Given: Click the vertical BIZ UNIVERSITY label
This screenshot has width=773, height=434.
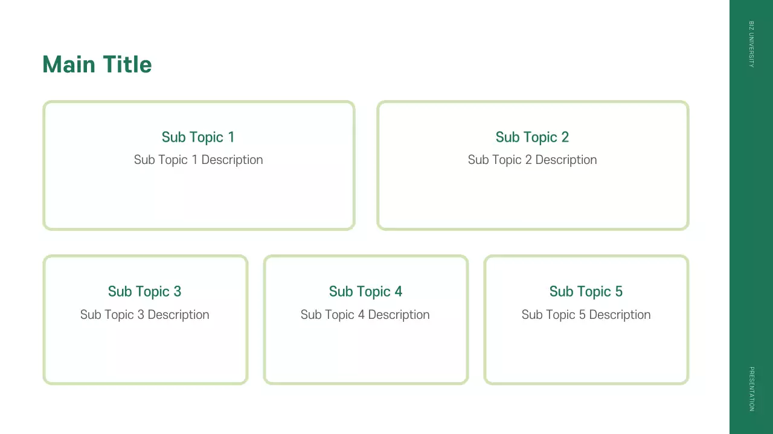Looking at the screenshot, I should pyautogui.click(x=751, y=45).
